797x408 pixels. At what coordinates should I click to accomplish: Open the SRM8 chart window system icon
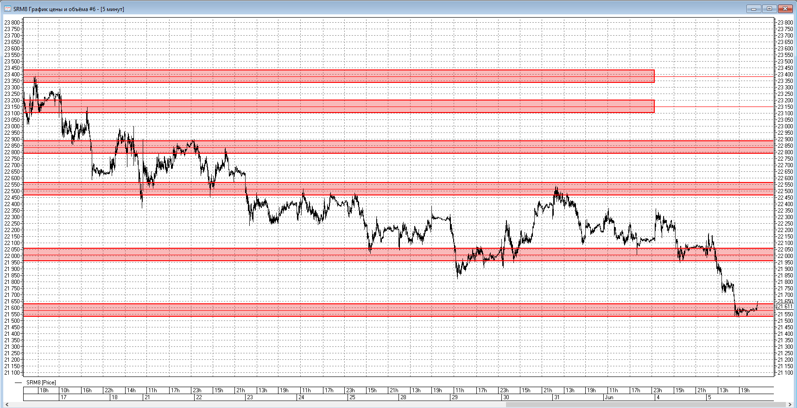tap(7, 9)
